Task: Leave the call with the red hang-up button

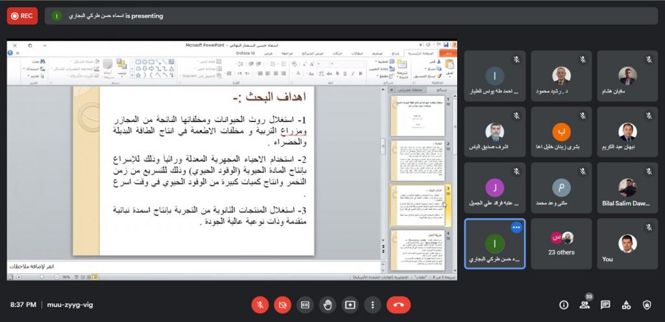Action: (x=398, y=304)
